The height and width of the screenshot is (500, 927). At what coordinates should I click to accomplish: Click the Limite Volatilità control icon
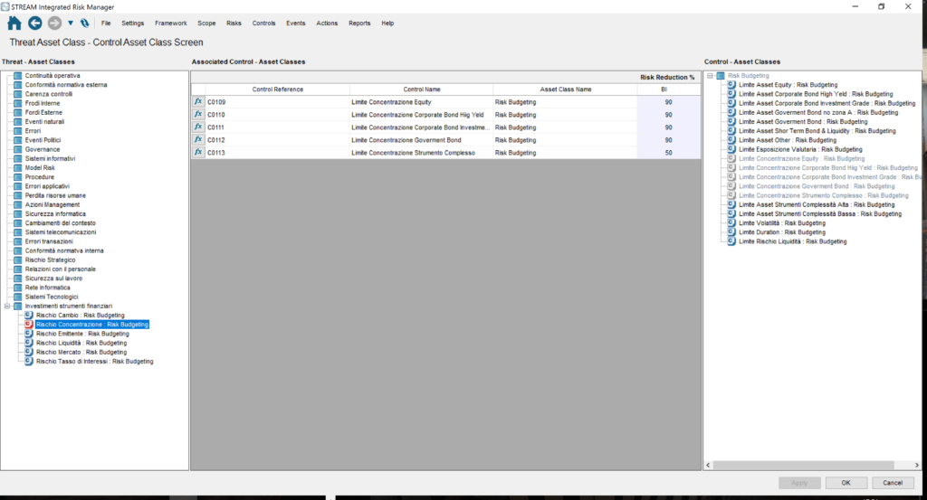tap(731, 223)
